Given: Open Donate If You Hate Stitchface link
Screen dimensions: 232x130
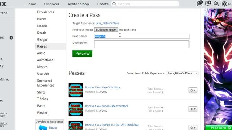Looking at the screenshot, I should pyautogui.click(x=103, y=87).
